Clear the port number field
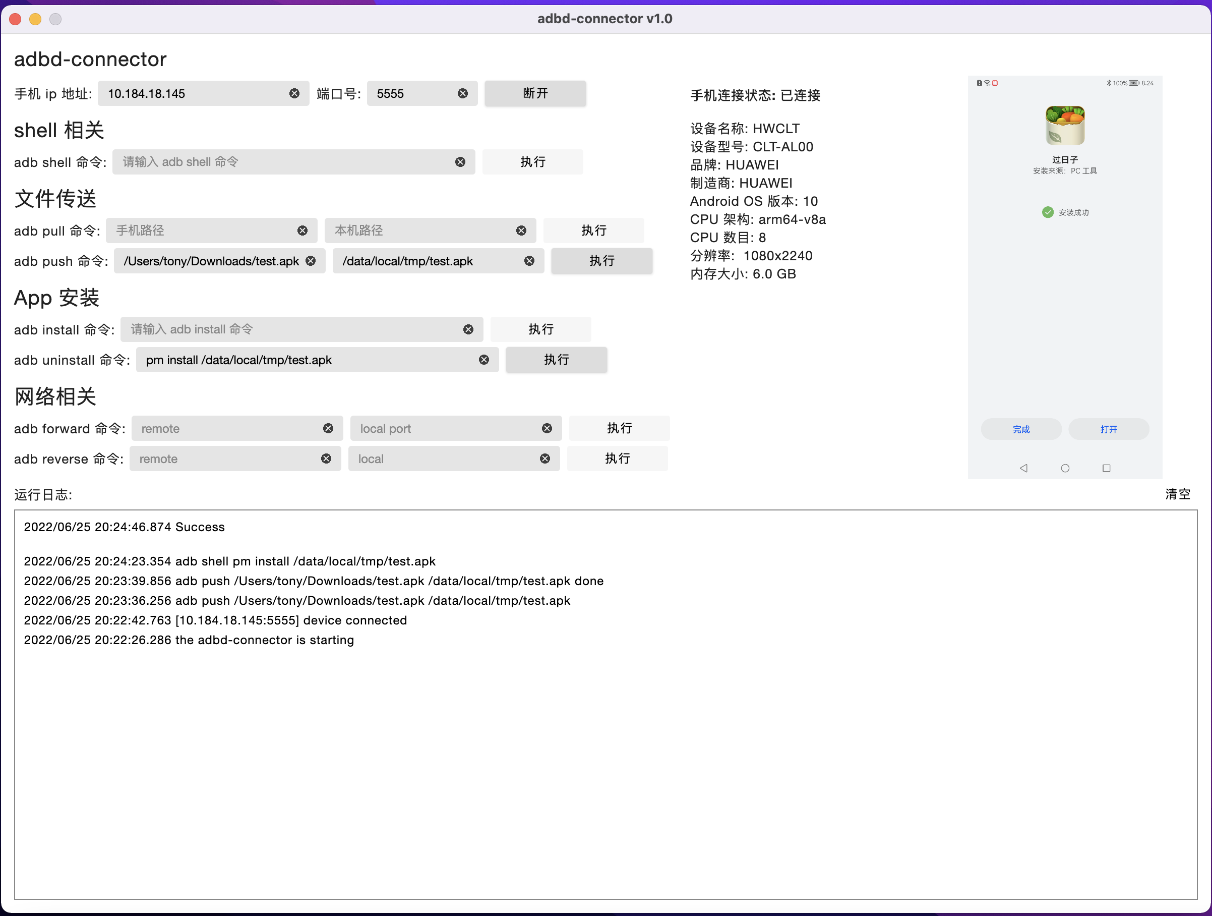 click(x=462, y=94)
